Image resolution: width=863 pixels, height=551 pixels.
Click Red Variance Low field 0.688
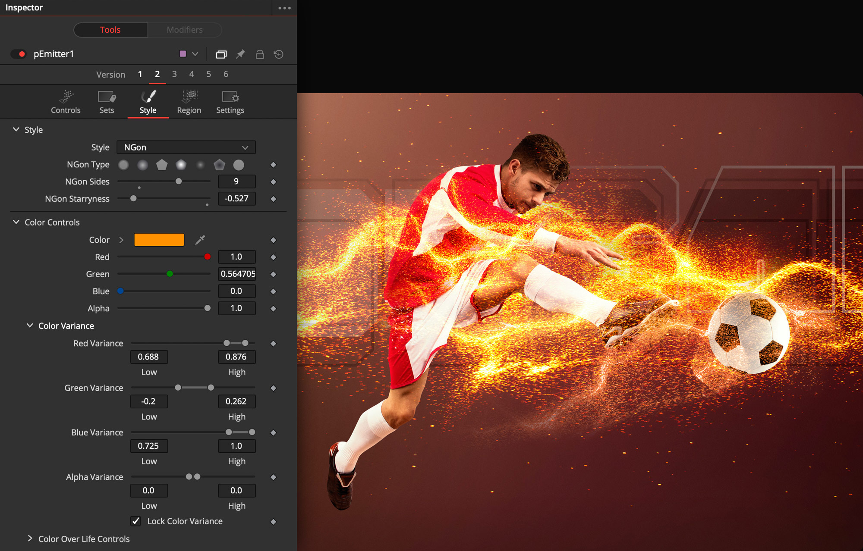[x=149, y=357]
